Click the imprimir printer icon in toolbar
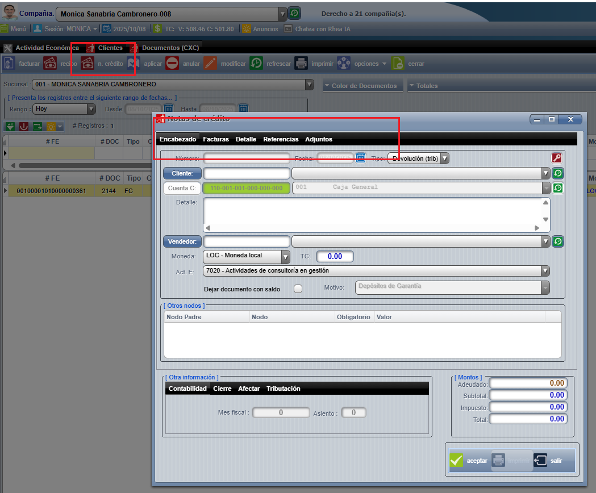 (x=301, y=64)
